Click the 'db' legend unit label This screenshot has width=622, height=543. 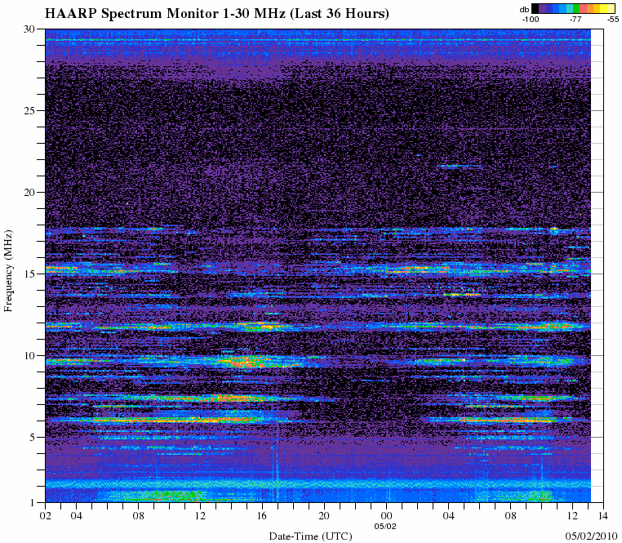(x=524, y=10)
